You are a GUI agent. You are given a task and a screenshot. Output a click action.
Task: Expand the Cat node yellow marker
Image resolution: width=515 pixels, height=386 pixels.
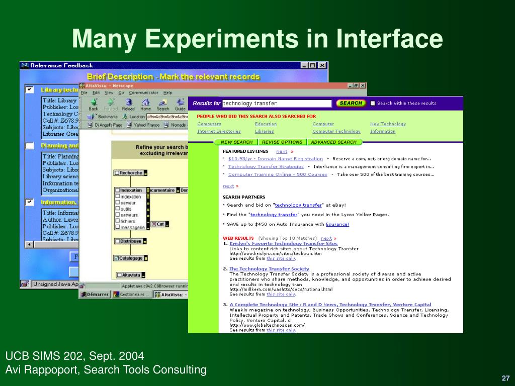click(167, 225)
